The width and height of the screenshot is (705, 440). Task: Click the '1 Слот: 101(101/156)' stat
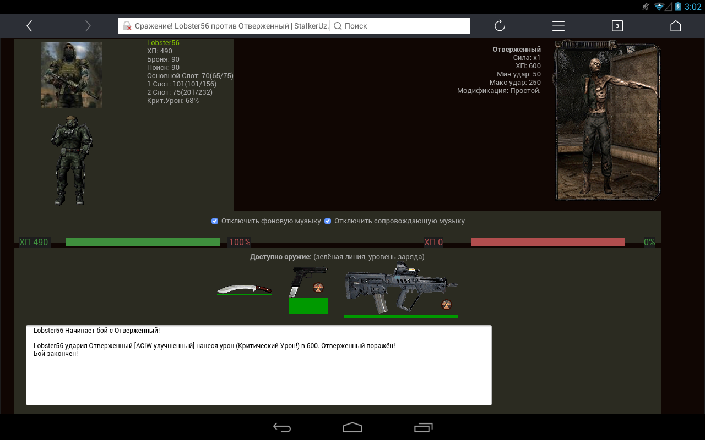point(182,84)
